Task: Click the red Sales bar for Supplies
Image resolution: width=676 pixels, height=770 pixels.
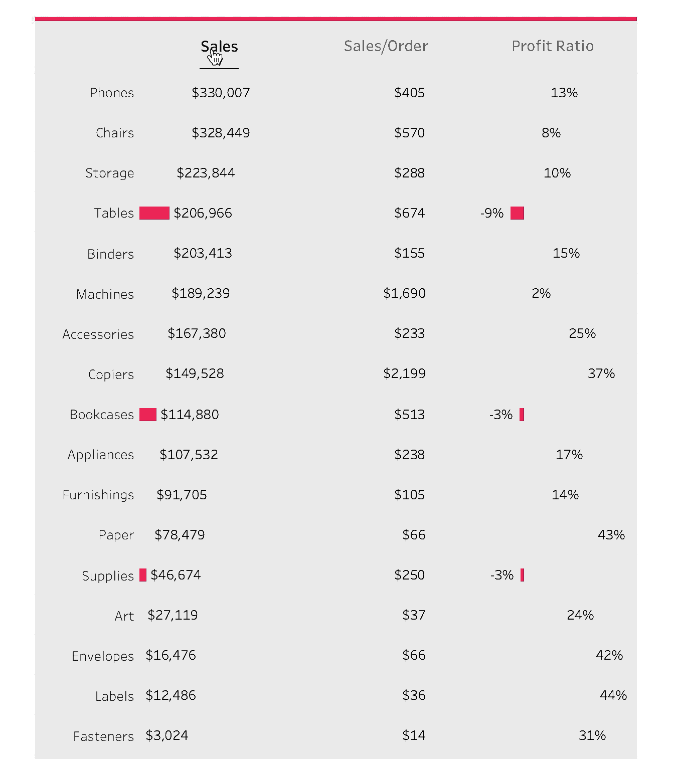Action: 143,575
